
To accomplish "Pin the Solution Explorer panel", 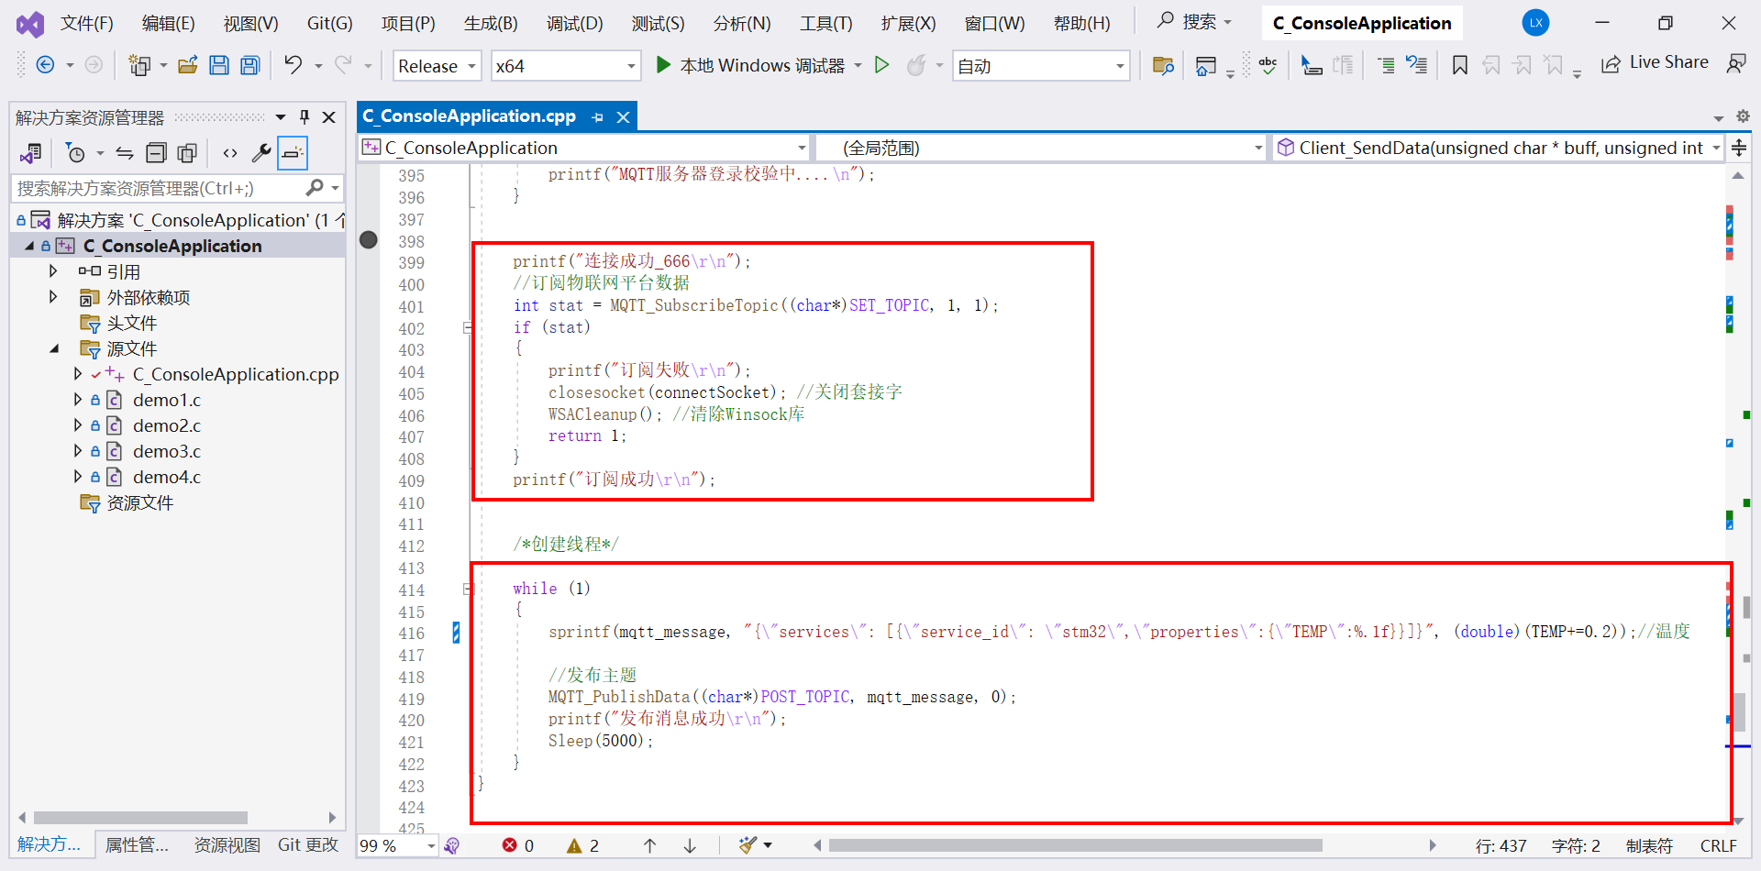I will (305, 117).
